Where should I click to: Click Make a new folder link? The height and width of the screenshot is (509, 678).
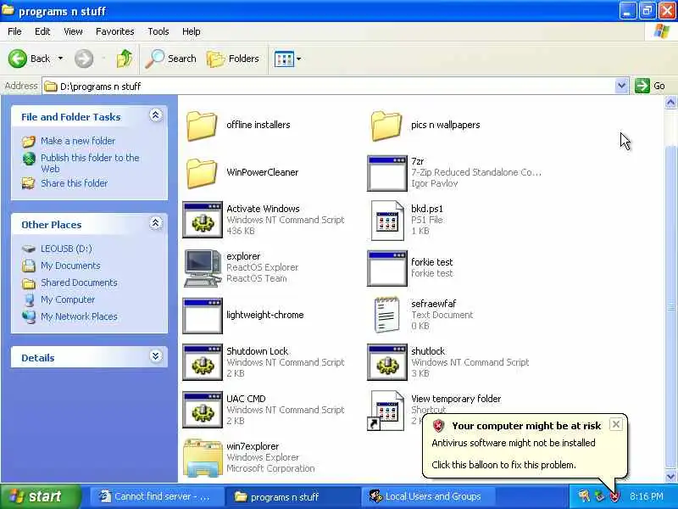(x=78, y=141)
